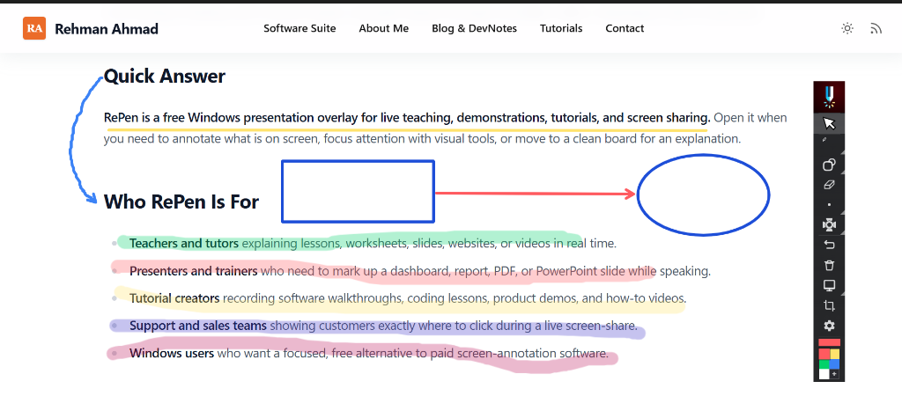Choose the white color swatch
Image resolution: width=902 pixels, height=396 pixels.
tap(824, 374)
